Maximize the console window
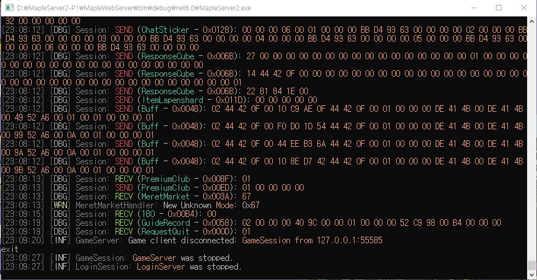 pos(499,8)
